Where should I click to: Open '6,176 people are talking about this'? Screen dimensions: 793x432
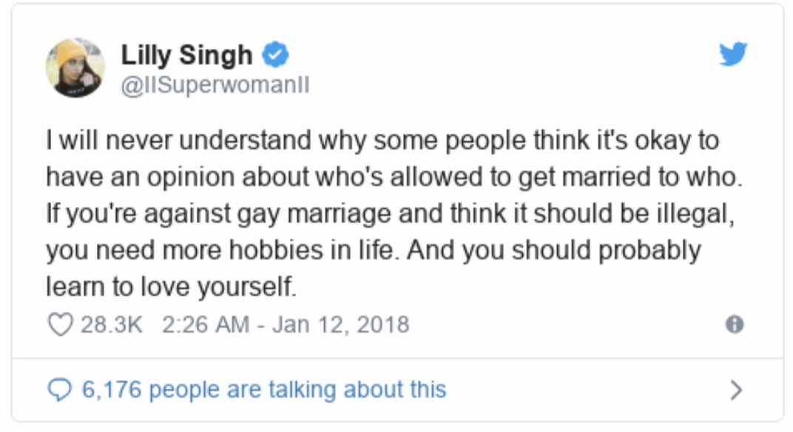point(264,390)
